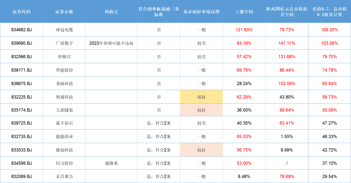This screenshot has height=183, width=351.
Task: Click the 2023年业绩可能不达标 risk cell
Action: click(x=111, y=43)
